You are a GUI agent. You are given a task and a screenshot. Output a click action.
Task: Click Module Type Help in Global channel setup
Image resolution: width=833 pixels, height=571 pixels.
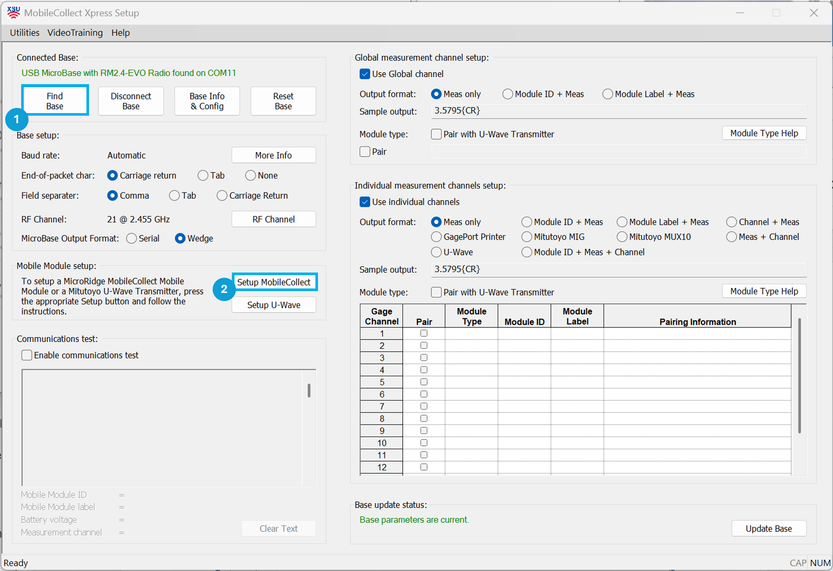click(x=764, y=133)
